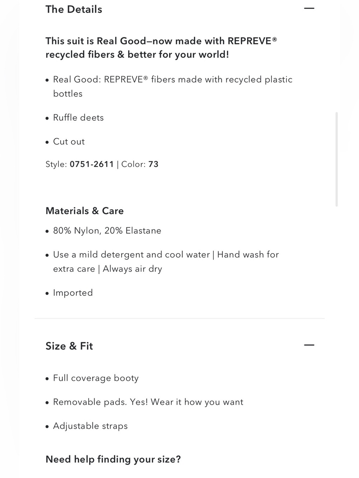Click the mild detergent care instruction
The image size is (359, 478).
pyautogui.click(x=166, y=262)
